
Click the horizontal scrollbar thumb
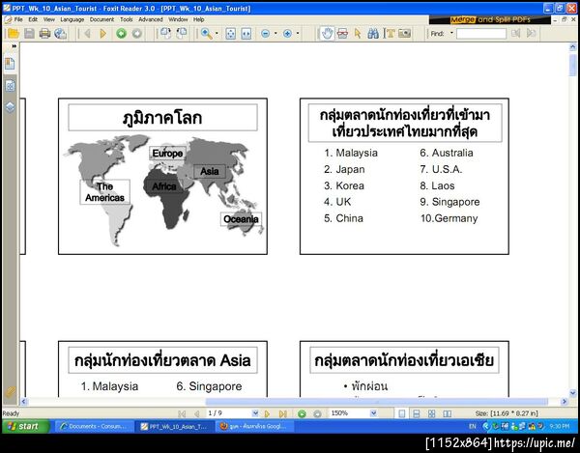click(x=376, y=402)
